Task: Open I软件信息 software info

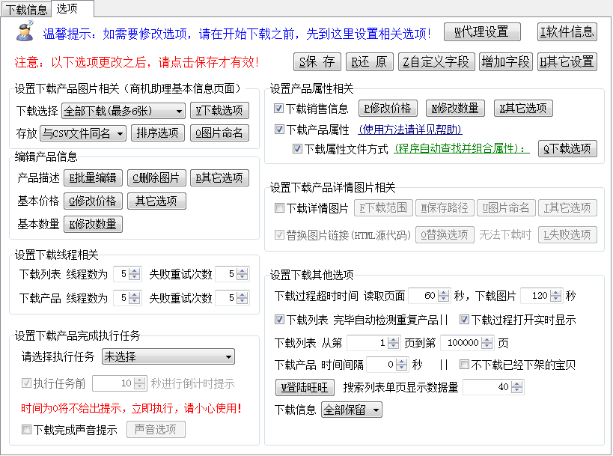Action: tap(567, 31)
